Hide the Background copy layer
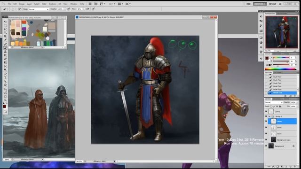This screenshot has width=301, height=169. [x=266, y=140]
